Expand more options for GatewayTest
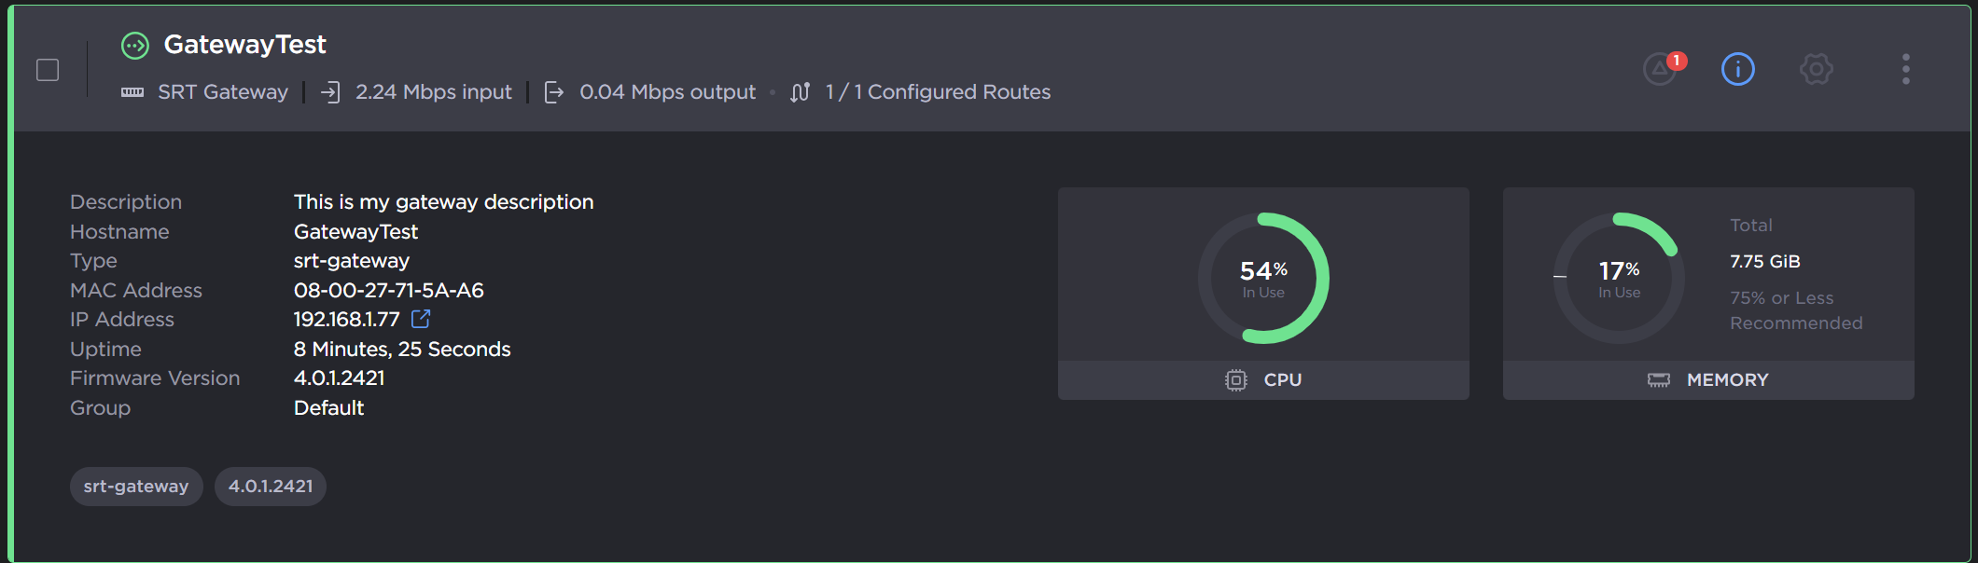This screenshot has width=1978, height=563. pyautogui.click(x=1905, y=67)
